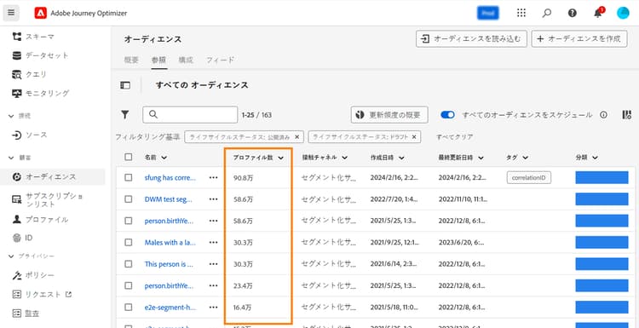This screenshot has height=328, width=639.
Task: Open the help question mark icon
Action: tap(573, 13)
